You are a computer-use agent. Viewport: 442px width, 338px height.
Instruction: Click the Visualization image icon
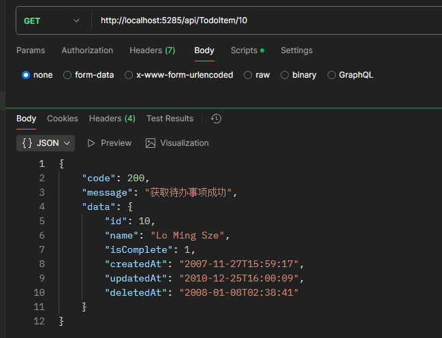click(x=151, y=143)
